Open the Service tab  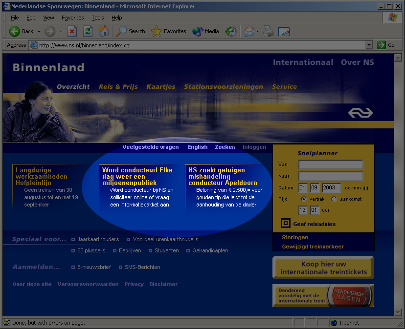284,86
